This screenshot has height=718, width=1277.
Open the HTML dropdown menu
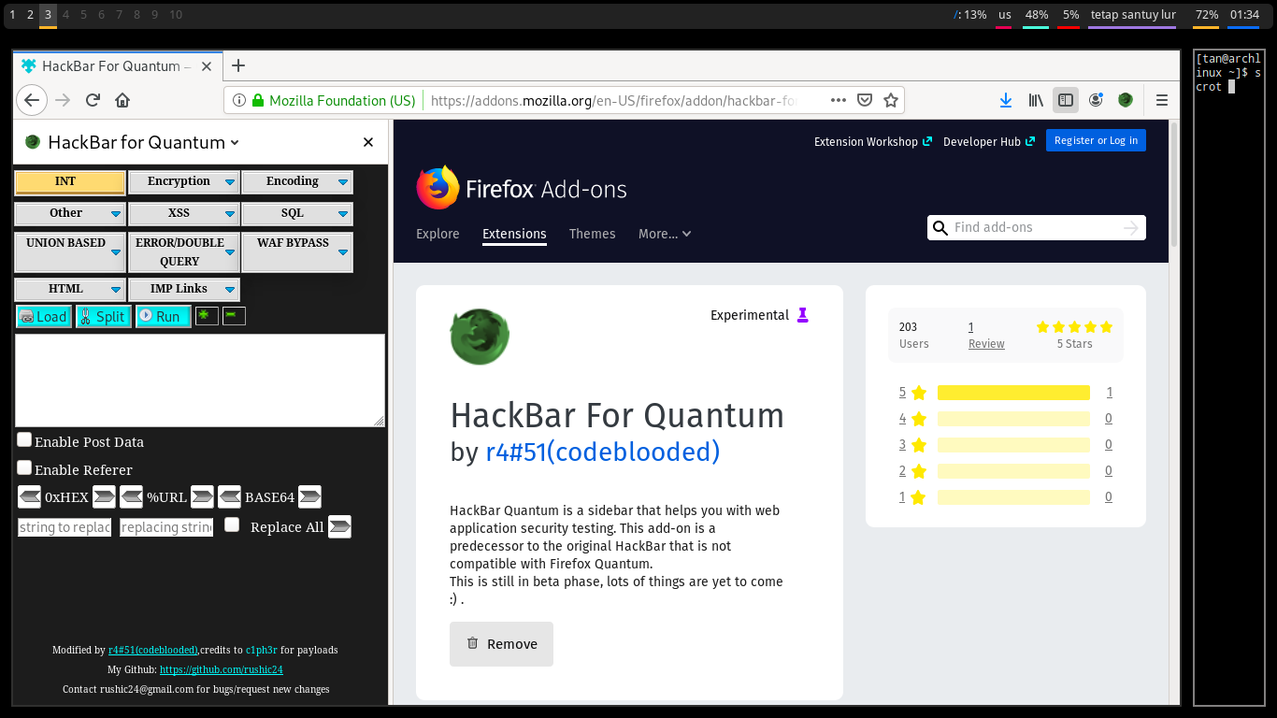point(70,290)
